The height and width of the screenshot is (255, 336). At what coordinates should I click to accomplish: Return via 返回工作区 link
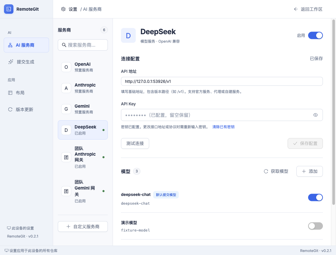tap(308, 9)
